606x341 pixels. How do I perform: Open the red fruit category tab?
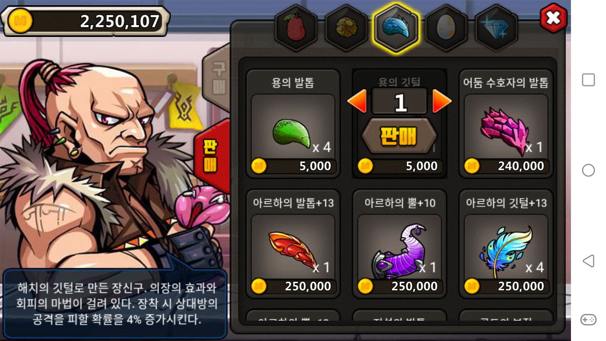click(296, 27)
